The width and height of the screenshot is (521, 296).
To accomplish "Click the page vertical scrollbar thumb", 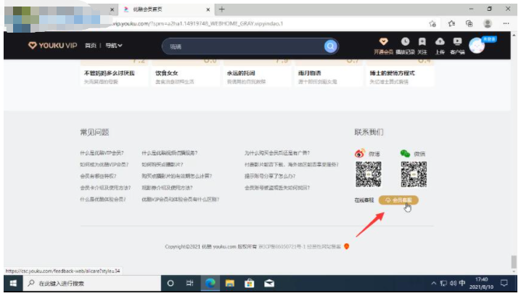I will point(514,261).
